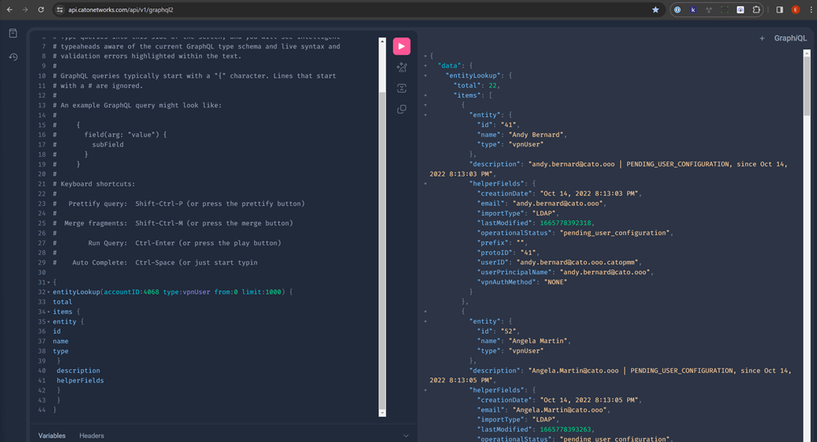Collapse the "entityLookup" object in the response

click(x=425, y=75)
